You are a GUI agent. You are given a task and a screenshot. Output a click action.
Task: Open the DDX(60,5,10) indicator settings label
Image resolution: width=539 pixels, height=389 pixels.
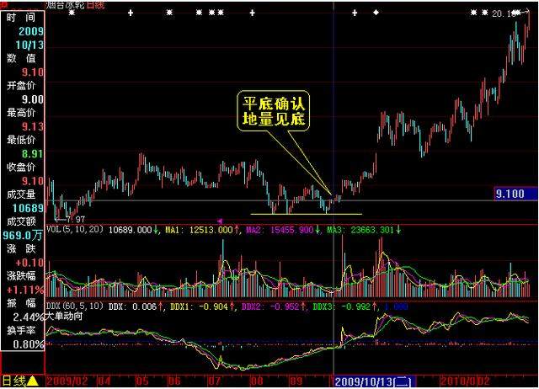(75, 306)
